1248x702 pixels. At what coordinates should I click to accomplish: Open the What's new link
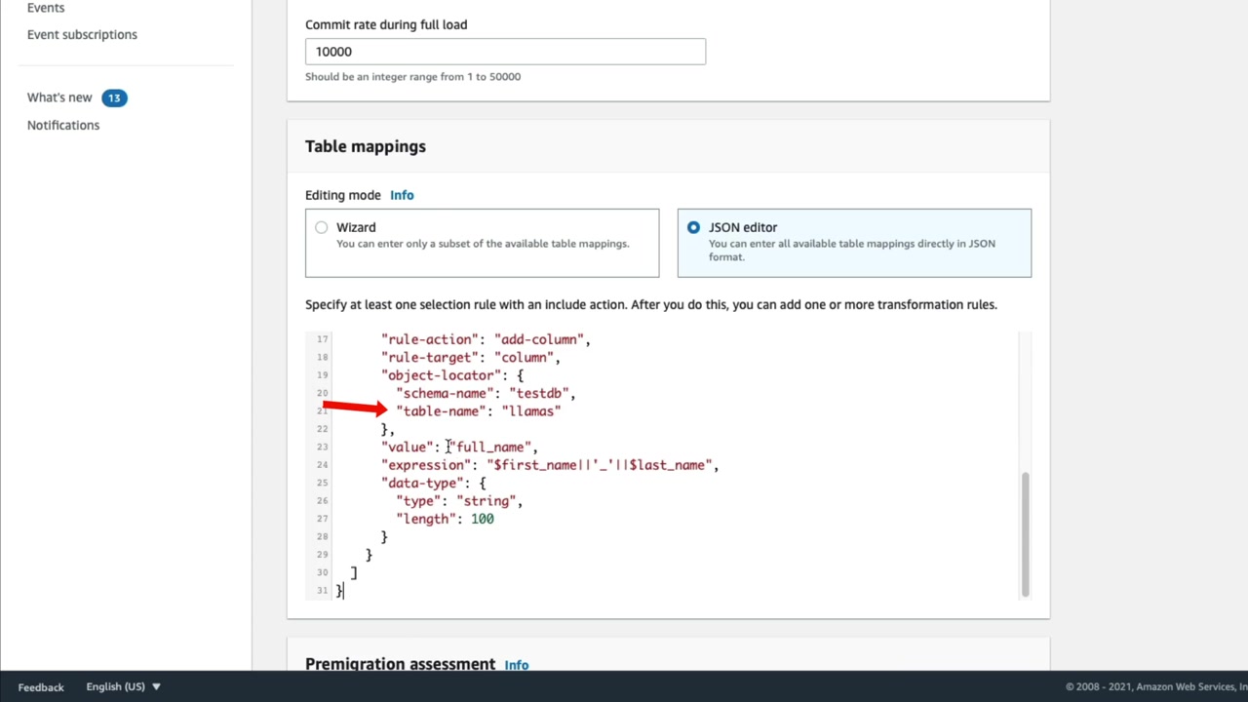[x=59, y=97]
